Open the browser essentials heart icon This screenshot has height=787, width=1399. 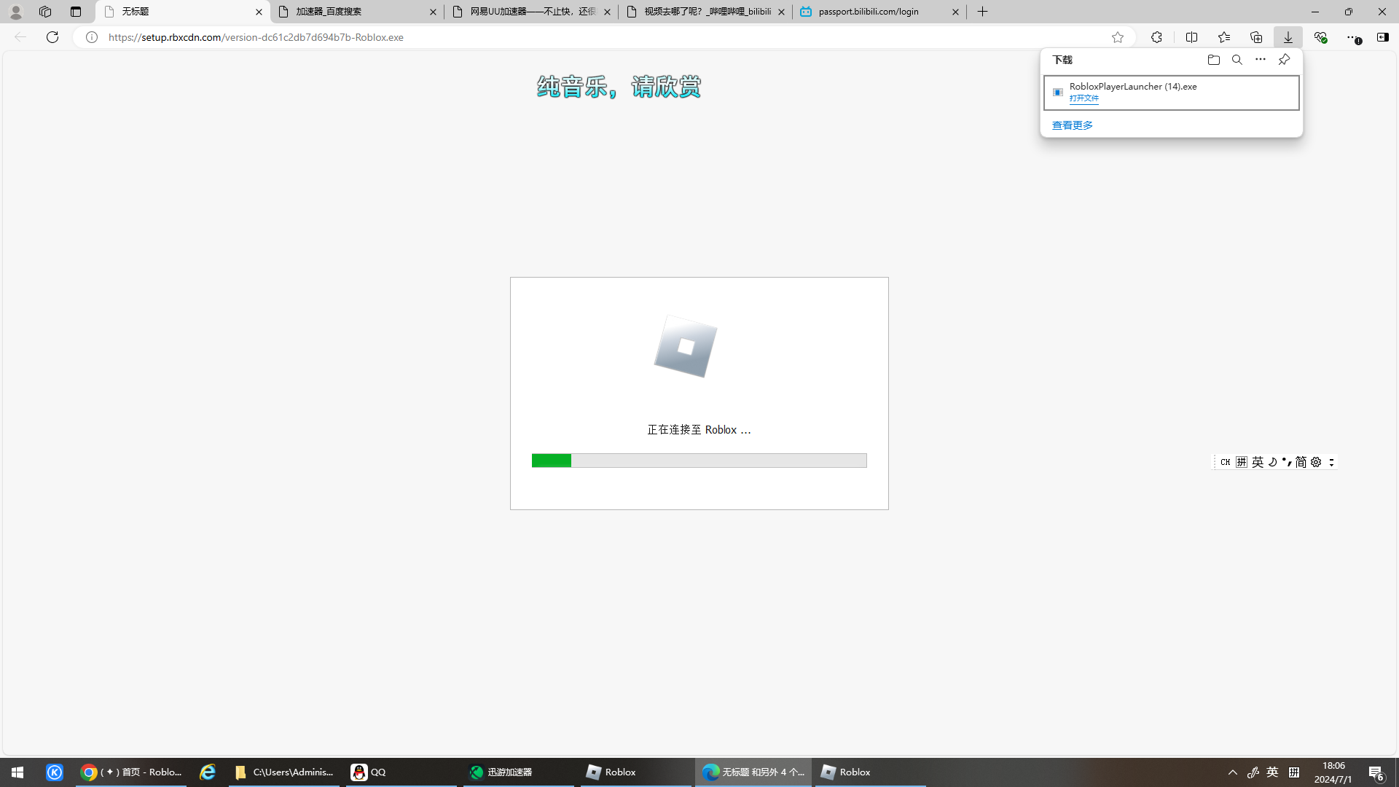pyautogui.click(x=1320, y=37)
